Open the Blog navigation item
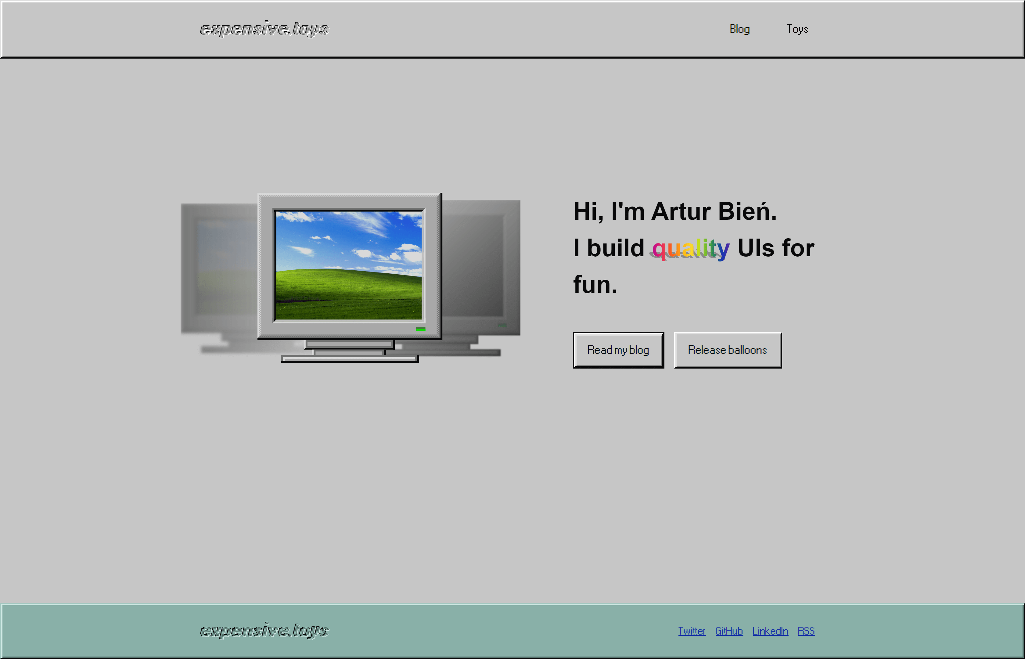 point(739,29)
